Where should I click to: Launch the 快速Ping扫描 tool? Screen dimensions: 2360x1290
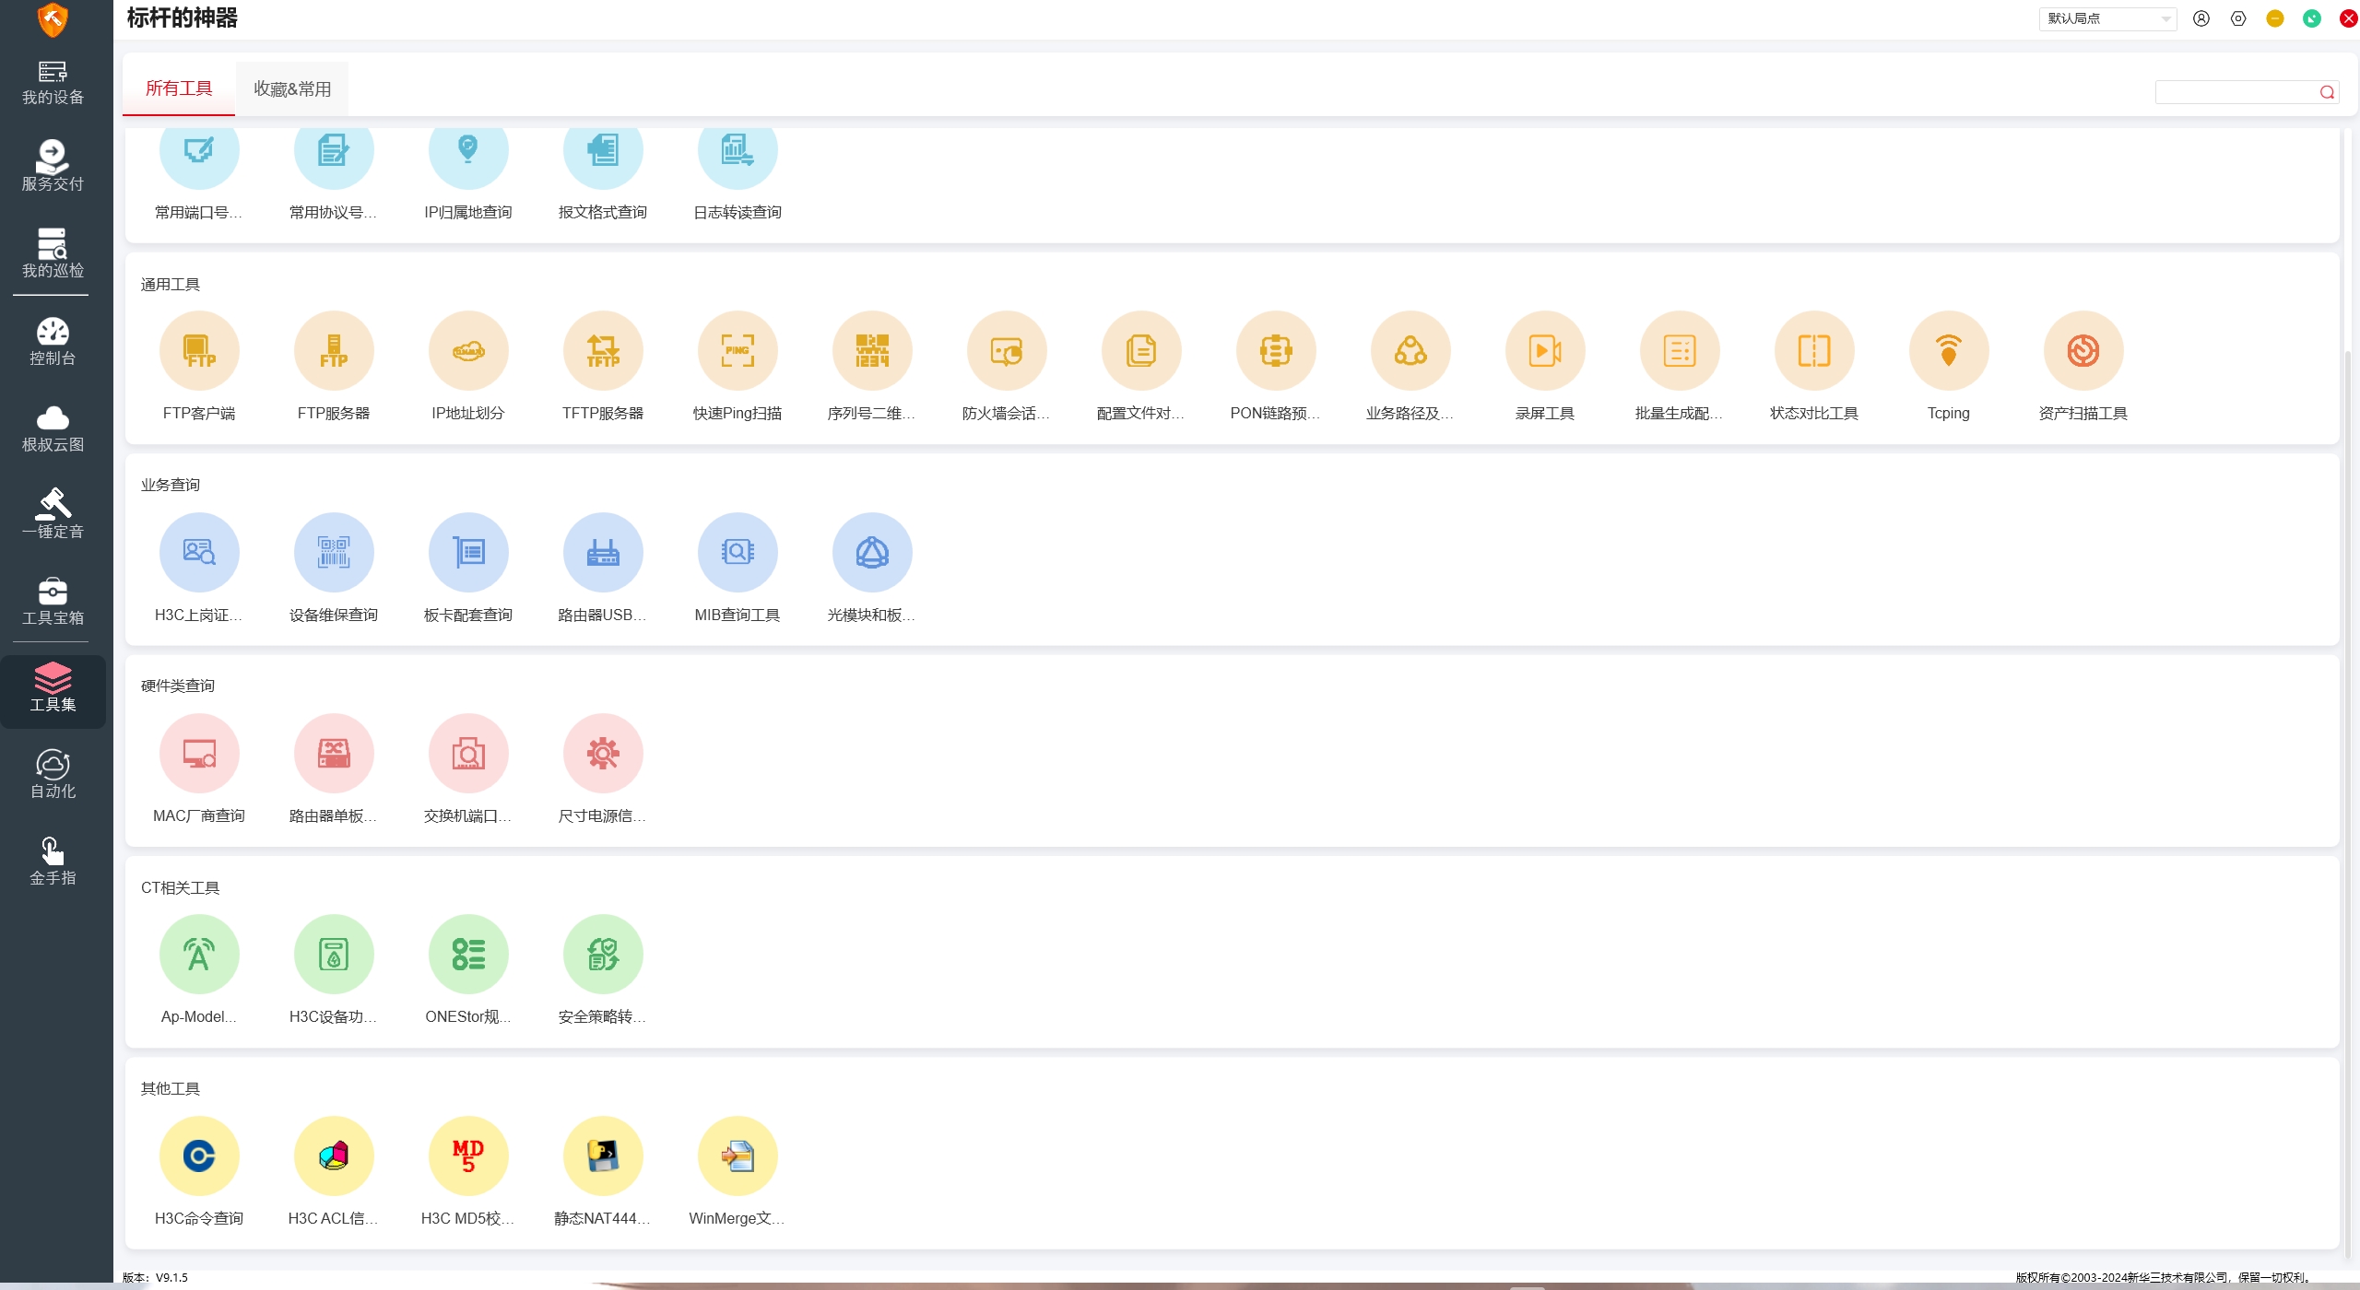click(737, 351)
